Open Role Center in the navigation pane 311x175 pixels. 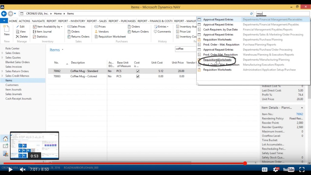point(12,48)
